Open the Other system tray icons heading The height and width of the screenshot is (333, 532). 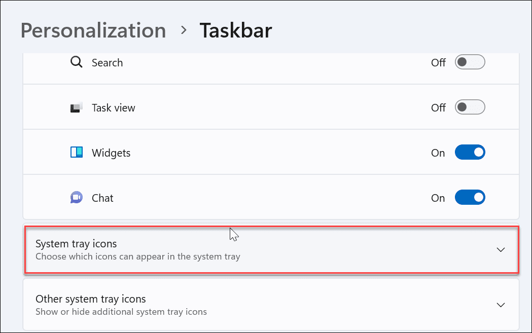click(x=90, y=299)
